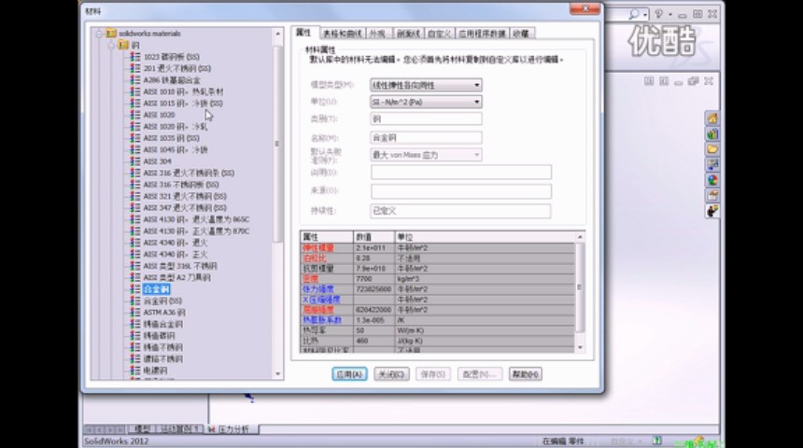Select material 铸造碳钢
The width and height of the screenshot is (803, 448).
[x=159, y=336]
